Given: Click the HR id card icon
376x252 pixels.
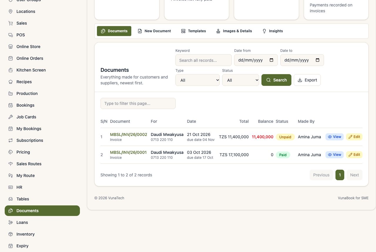Looking at the screenshot, I should (x=11, y=187).
